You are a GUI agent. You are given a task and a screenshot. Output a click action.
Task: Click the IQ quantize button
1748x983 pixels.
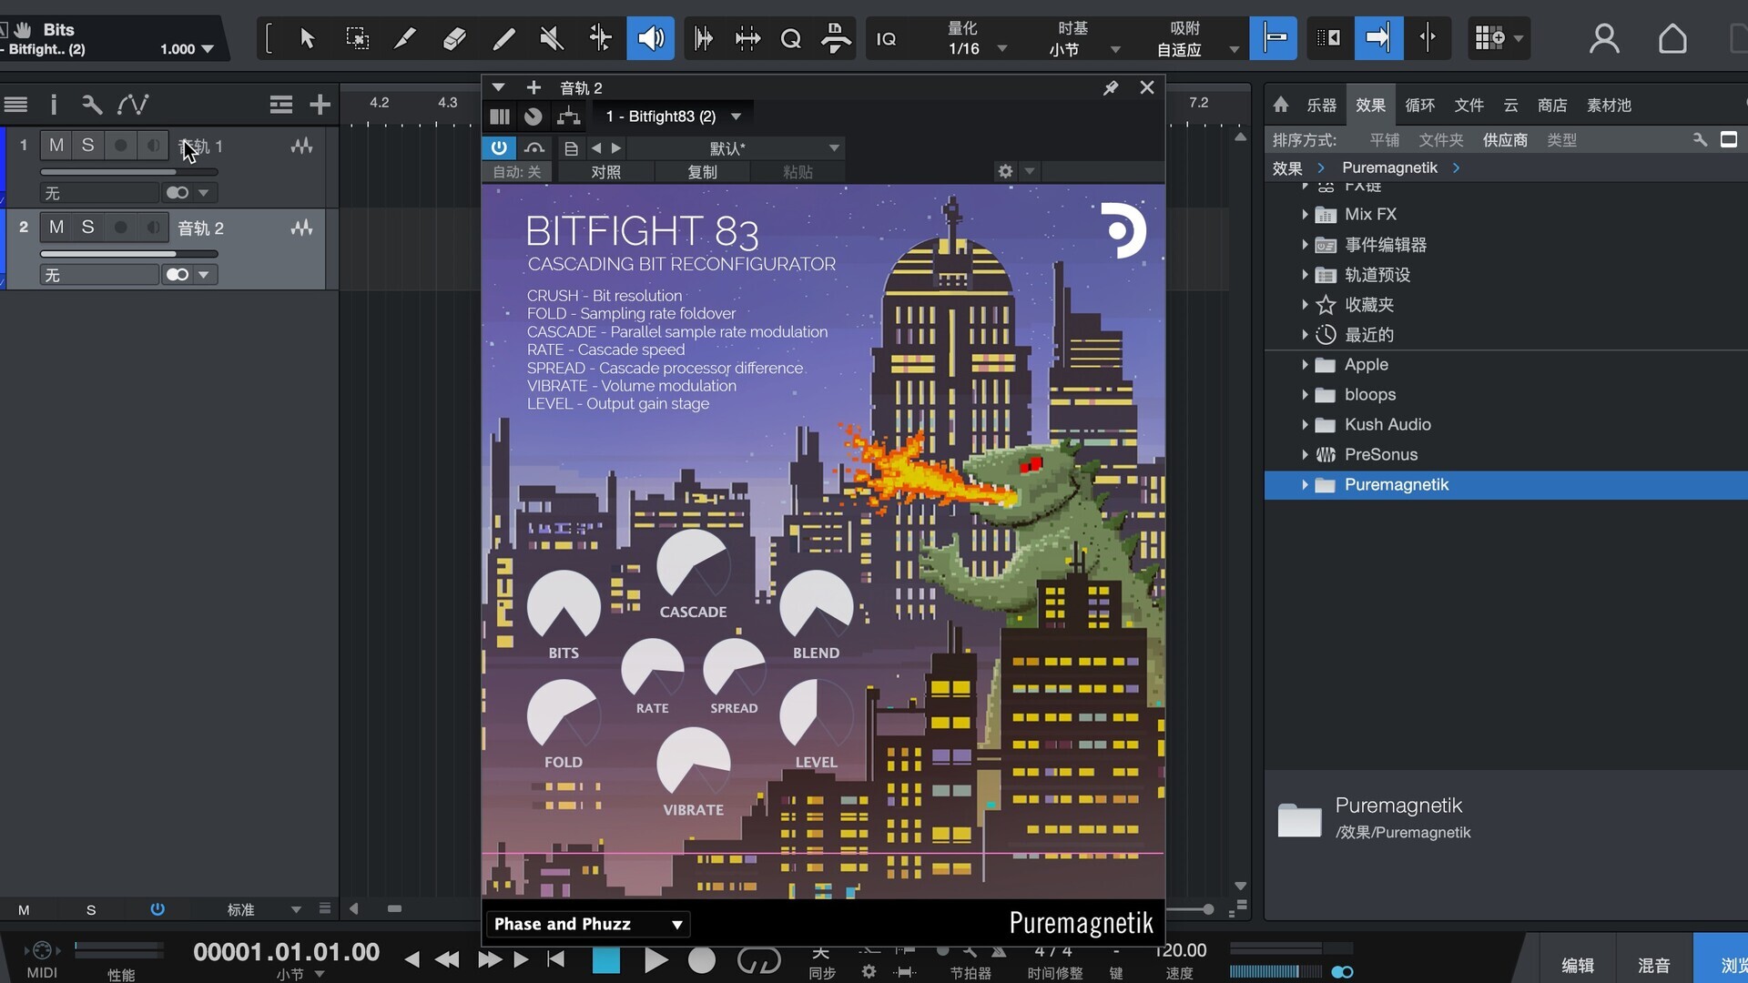886,39
